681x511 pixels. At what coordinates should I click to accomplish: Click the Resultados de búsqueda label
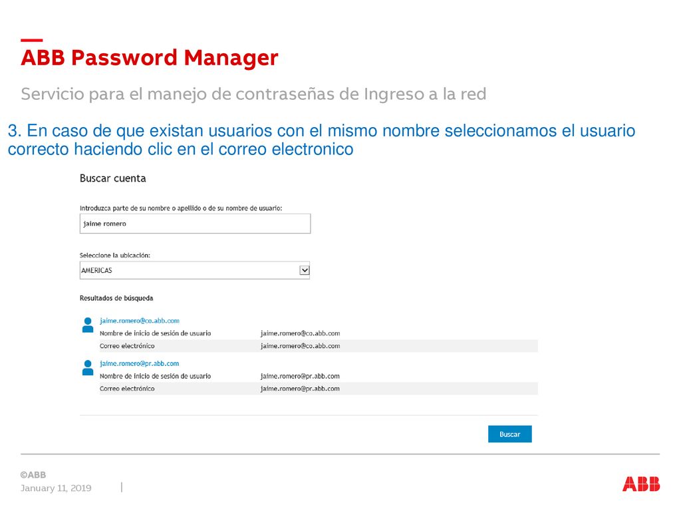[116, 298]
